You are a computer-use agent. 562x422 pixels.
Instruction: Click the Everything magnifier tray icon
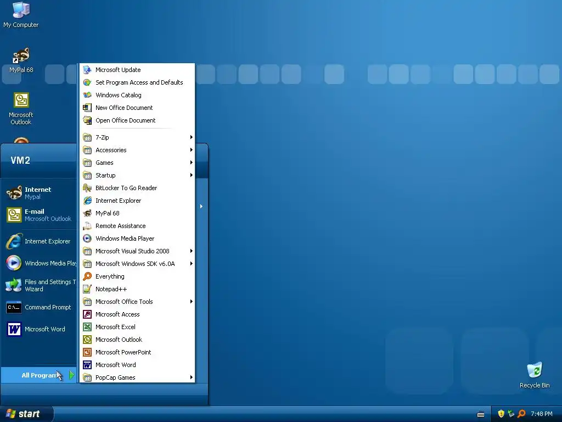pyautogui.click(x=521, y=414)
